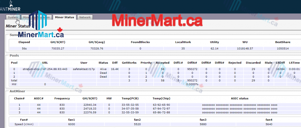Click the Frequency column header

point(62,98)
